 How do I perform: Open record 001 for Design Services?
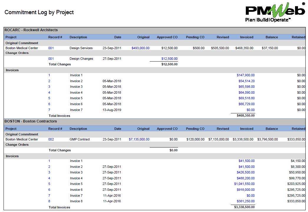coord(51,48)
